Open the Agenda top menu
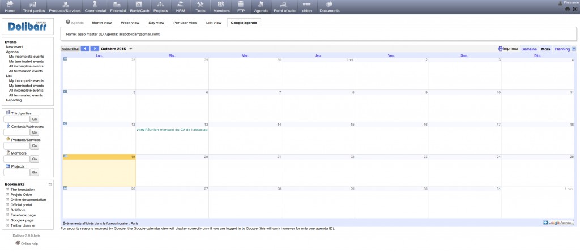Viewport: 580px width, 252px height. 261,7
